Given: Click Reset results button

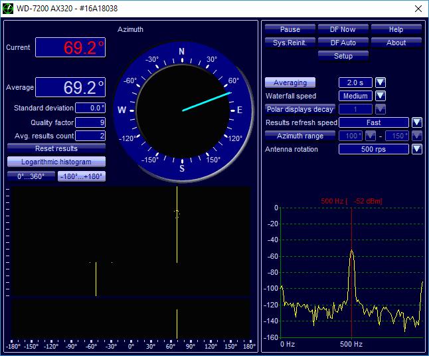Looking at the screenshot, I should point(56,148).
